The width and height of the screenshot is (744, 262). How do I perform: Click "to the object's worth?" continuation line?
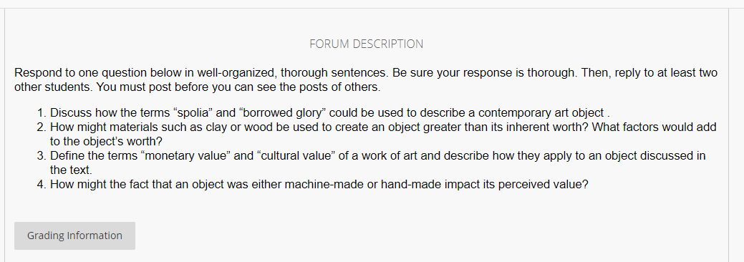coord(106,142)
